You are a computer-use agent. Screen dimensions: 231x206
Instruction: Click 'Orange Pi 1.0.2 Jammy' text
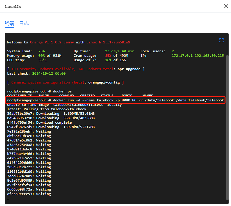52,42
